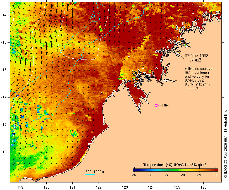Click the '0.5m/s (1kt 24h)' text
Image resolution: width=229 pixels, height=190 pixels.
(x=197, y=84)
